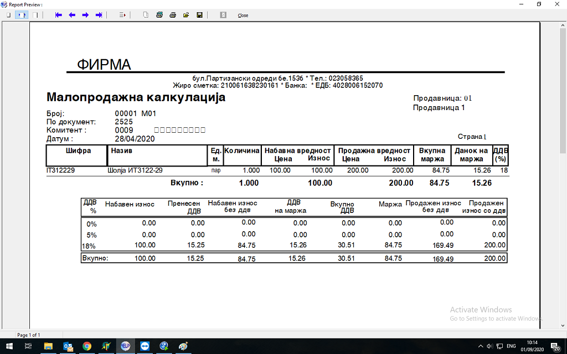Open Task View from the taskbar

click(x=28, y=346)
